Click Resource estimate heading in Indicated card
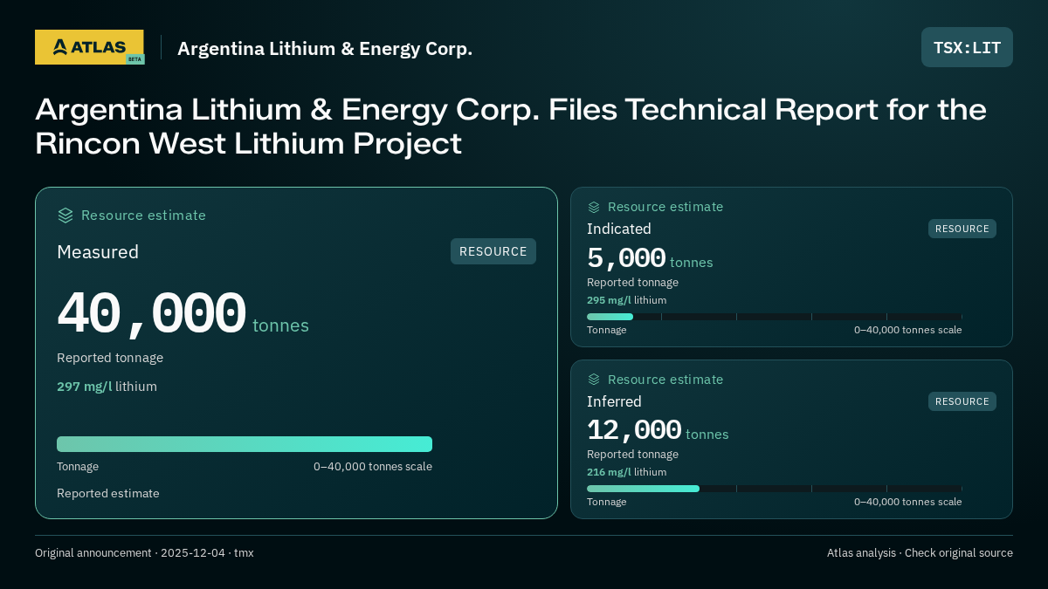The image size is (1048, 589). pyautogui.click(x=665, y=207)
